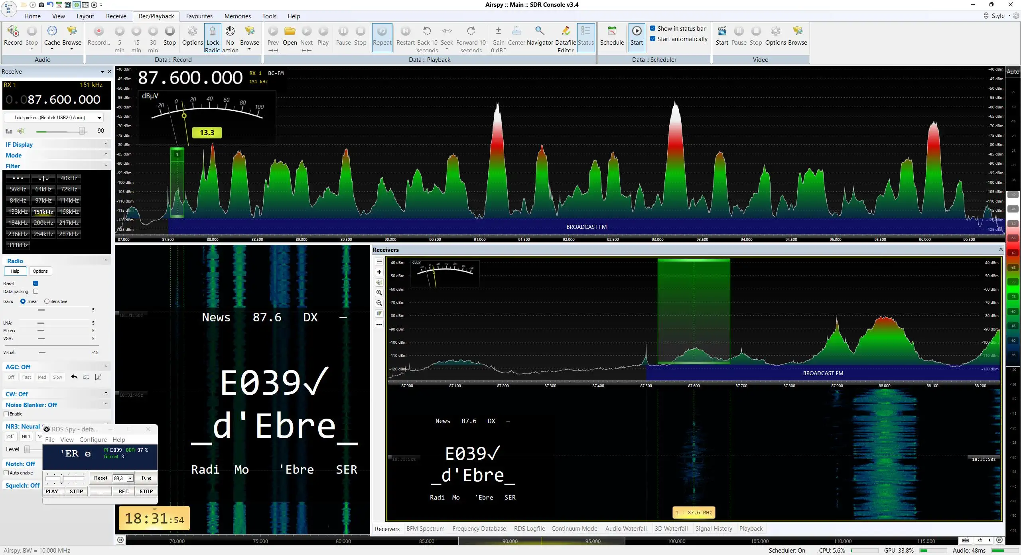Image resolution: width=1021 pixels, height=555 pixels.
Task: Click the Data Record Stop icon
Action: click(x=170, y=31)
